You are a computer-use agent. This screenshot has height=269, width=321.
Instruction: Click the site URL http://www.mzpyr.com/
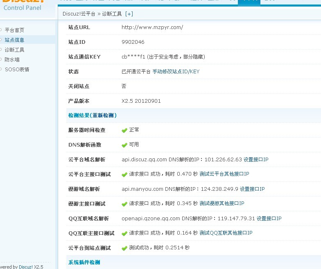coord(152,27)
